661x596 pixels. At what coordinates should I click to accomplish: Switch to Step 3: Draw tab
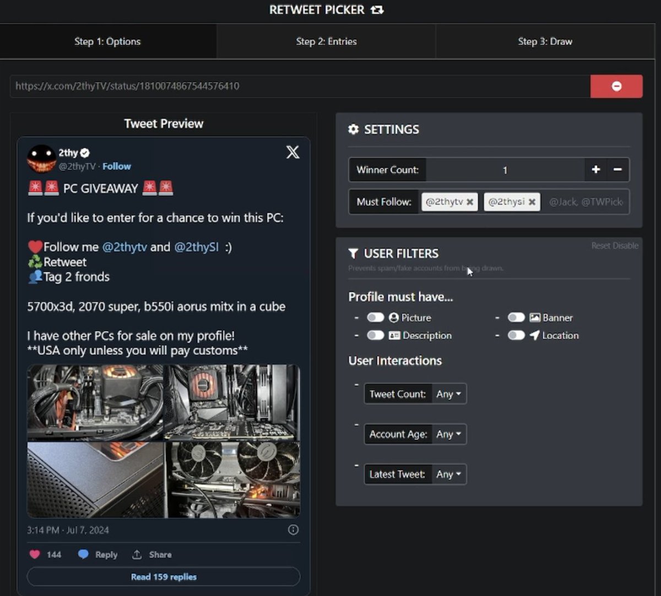[x=545, y=41]
